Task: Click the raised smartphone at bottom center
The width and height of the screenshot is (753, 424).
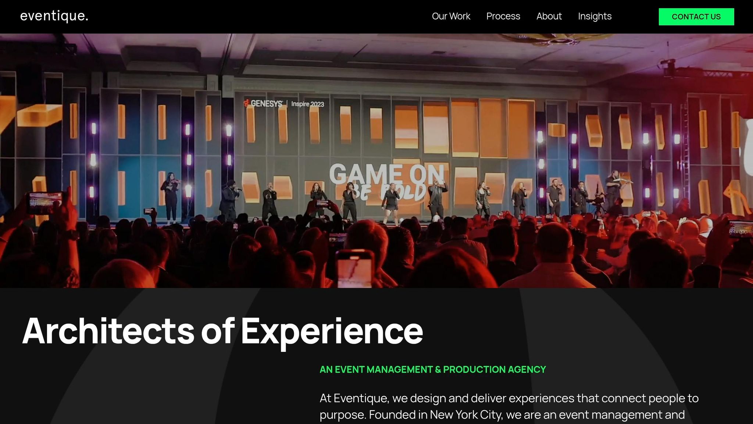Action: coord(354,269)
